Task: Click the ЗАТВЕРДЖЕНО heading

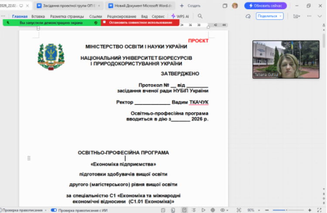Action: point(180,74)
